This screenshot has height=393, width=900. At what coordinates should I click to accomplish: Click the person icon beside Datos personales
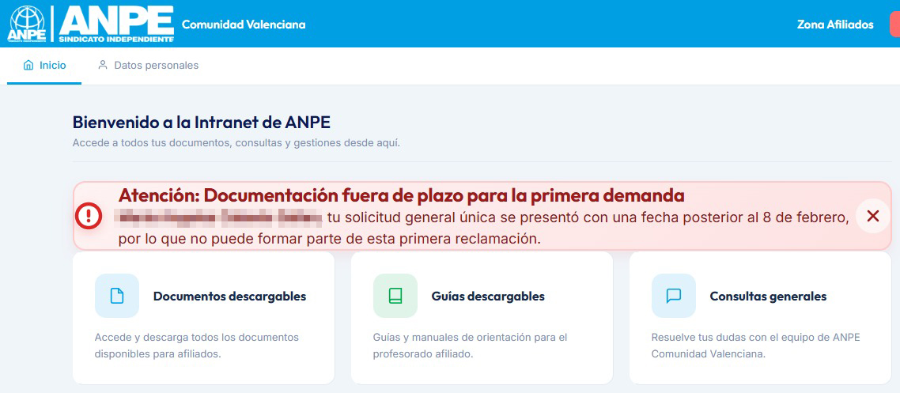click(103, 66)
